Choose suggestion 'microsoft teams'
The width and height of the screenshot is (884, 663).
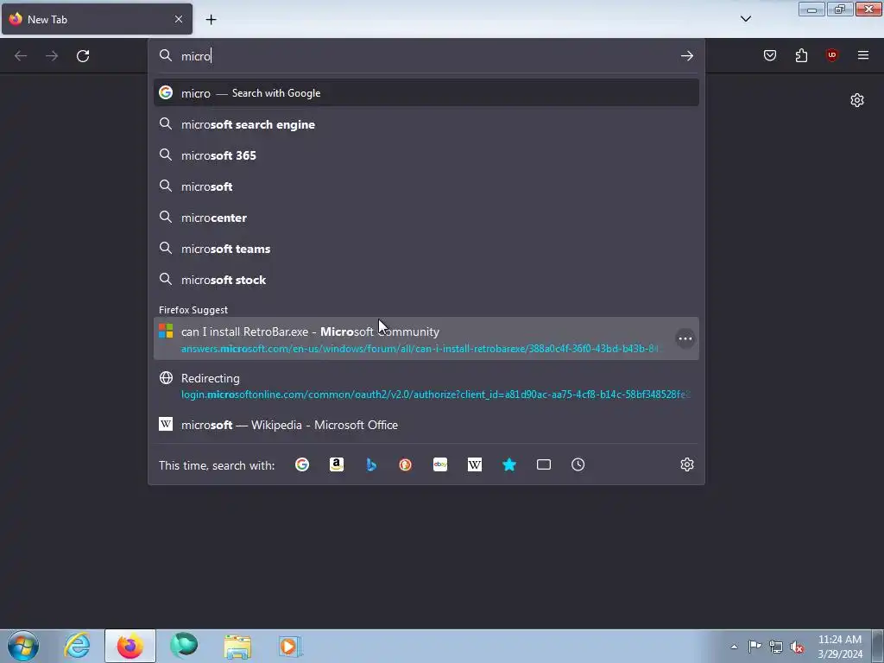pyautogui.click(x=426, y=249)
